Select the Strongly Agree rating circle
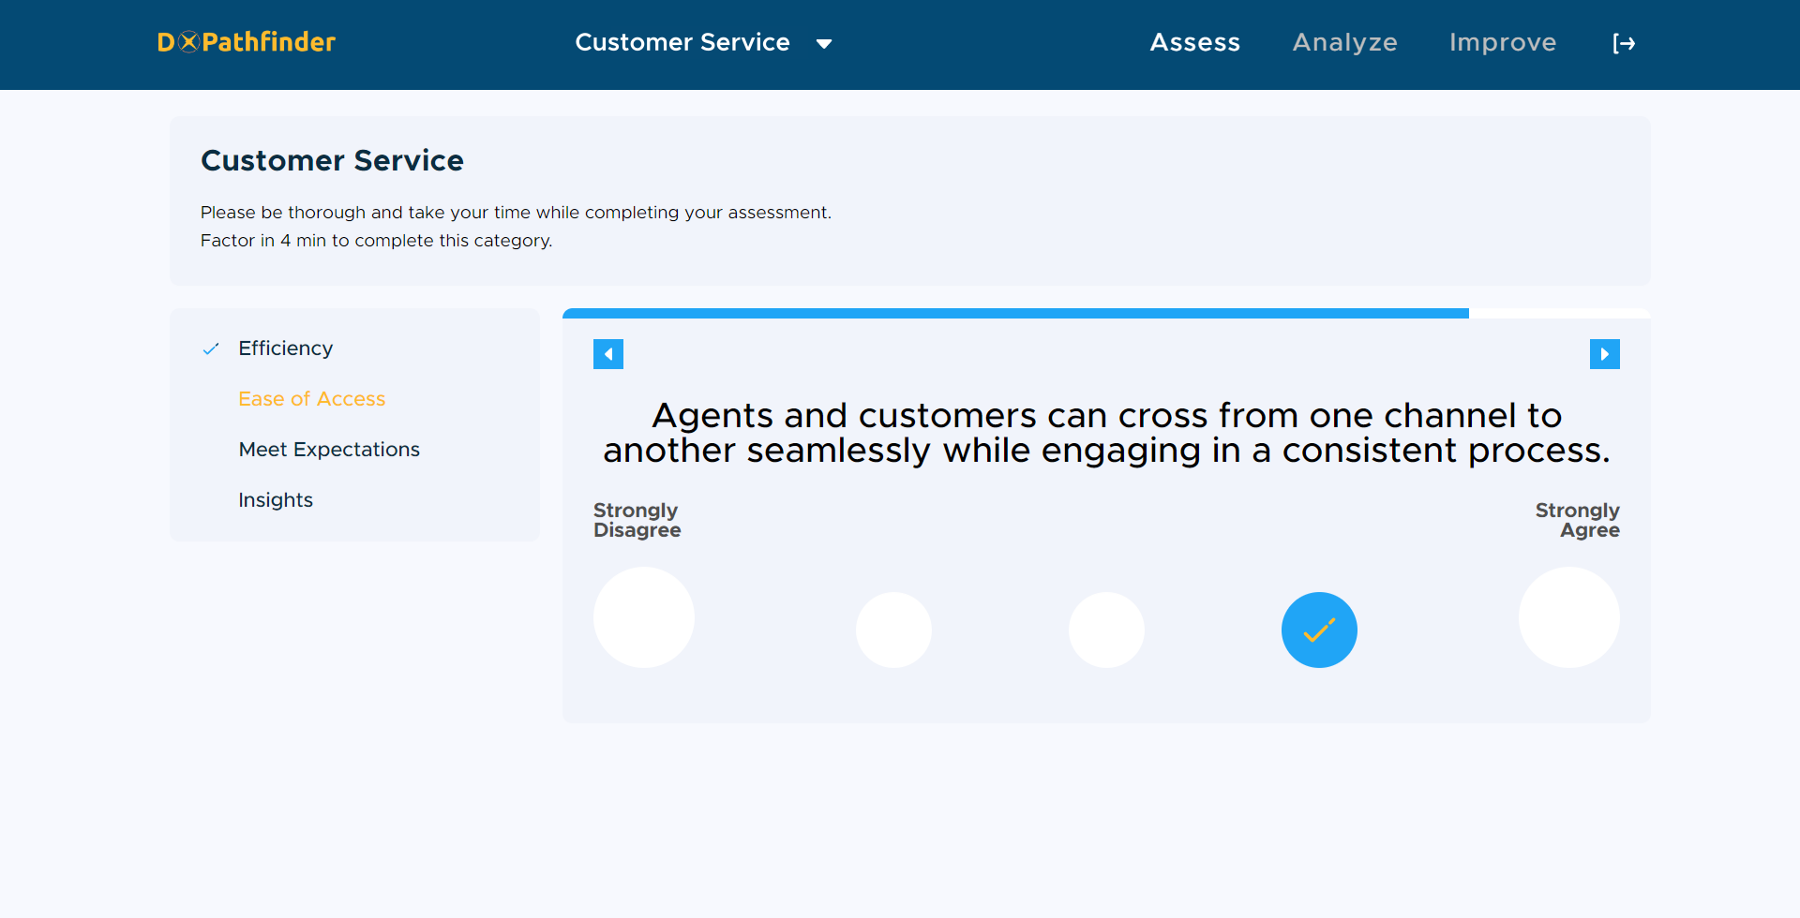Viewport: 1800px width, 918px height. pyautogui.click(x=1568, y=617)
